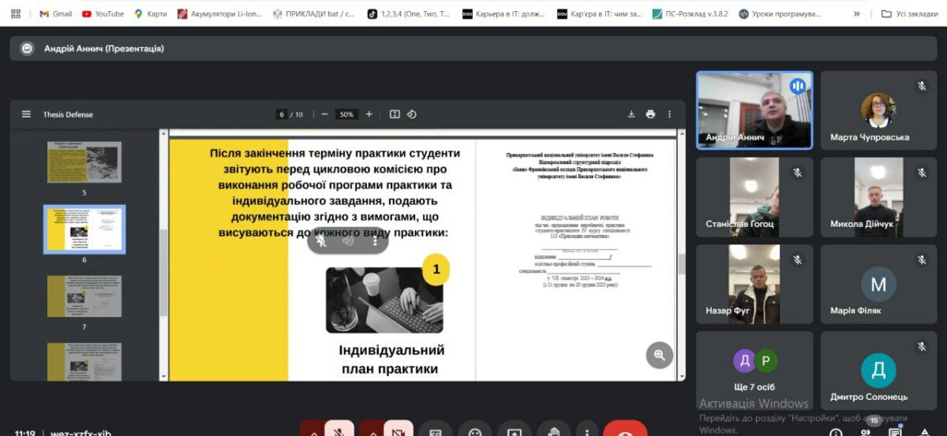Toggle raise hand in meeting bar

553,430
